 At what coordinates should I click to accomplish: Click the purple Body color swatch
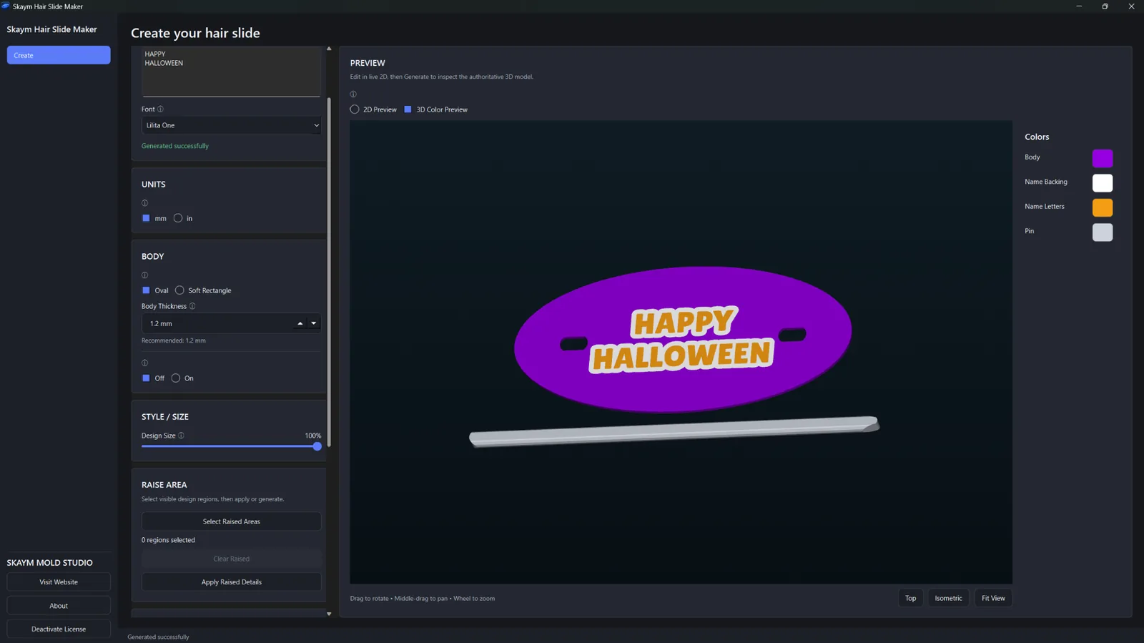click(x=1103, y=158)
